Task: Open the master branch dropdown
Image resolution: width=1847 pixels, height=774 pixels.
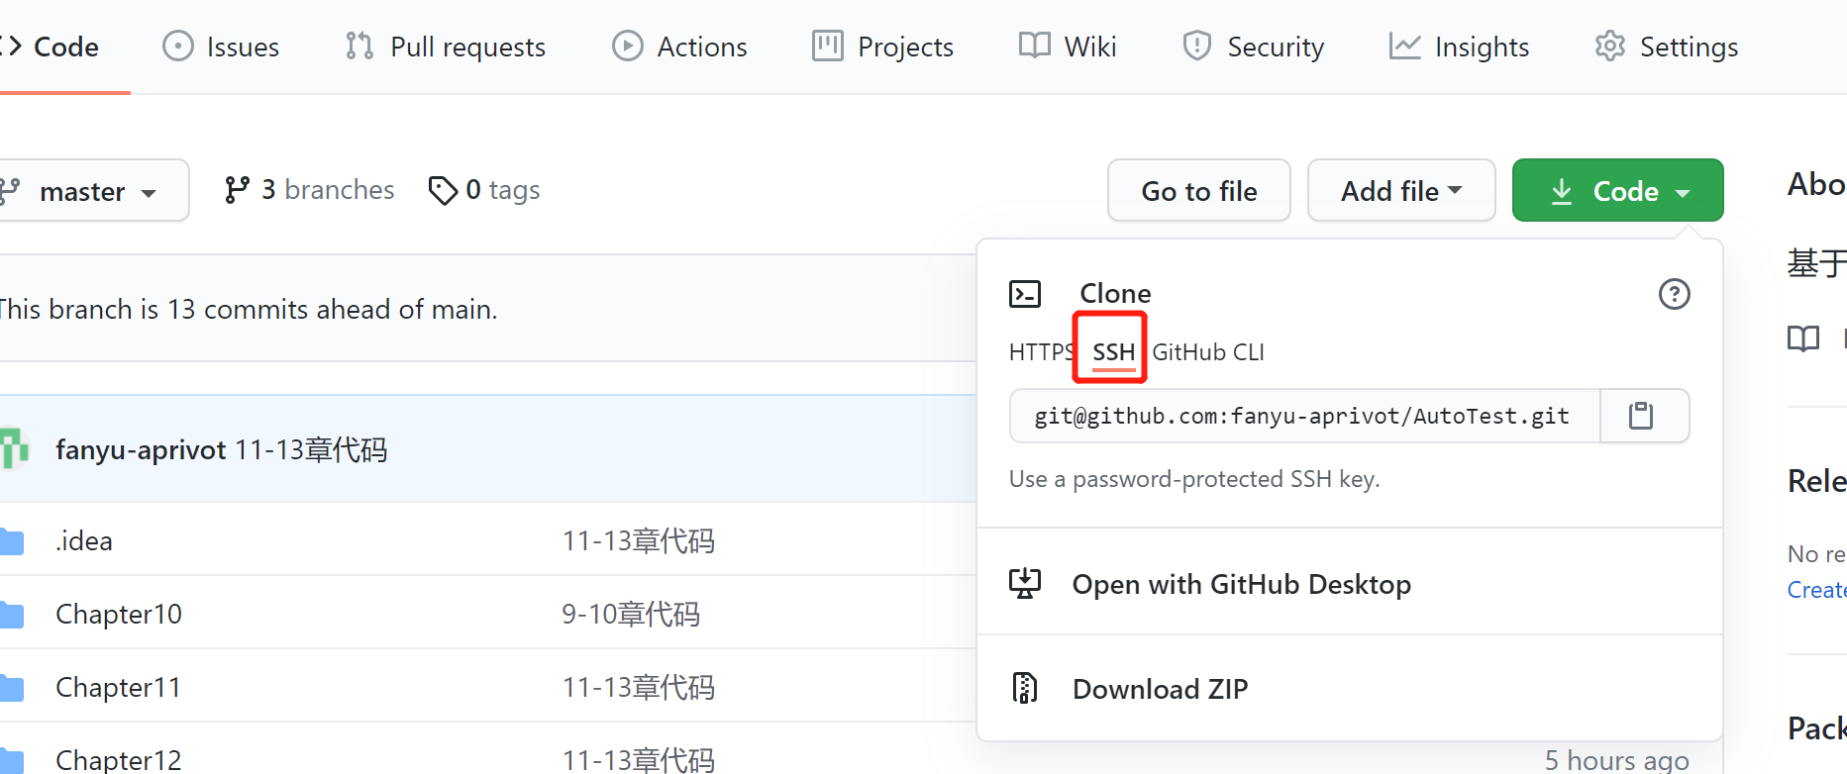Action: (94, 190)
